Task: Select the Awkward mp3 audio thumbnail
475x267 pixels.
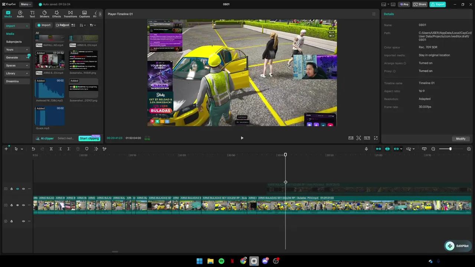Action: (x=50, y=88)
